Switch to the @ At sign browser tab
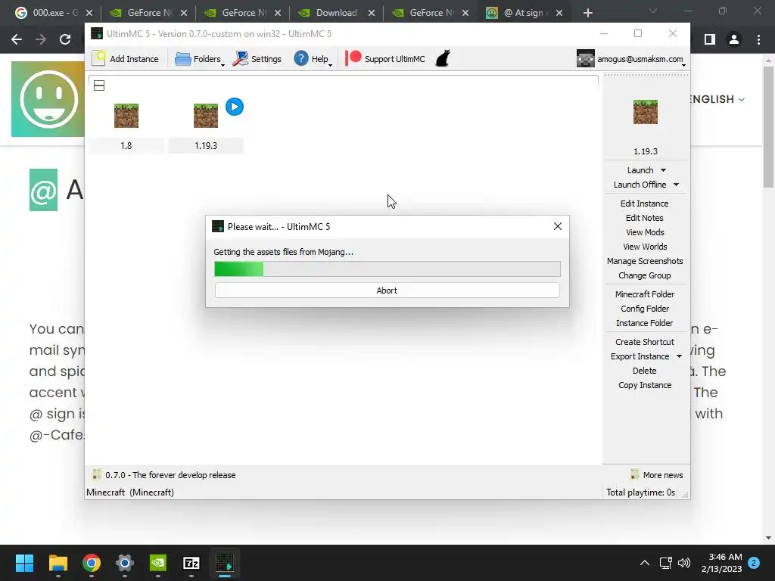 point(524,13)
